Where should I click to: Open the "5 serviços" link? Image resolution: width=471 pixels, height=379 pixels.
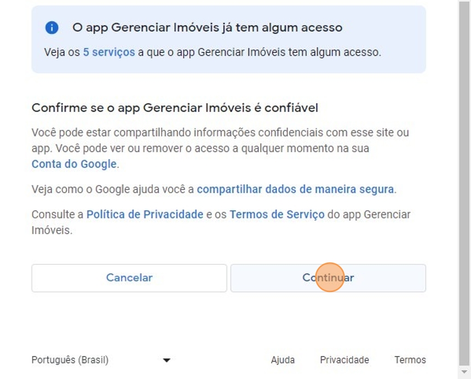109,53
